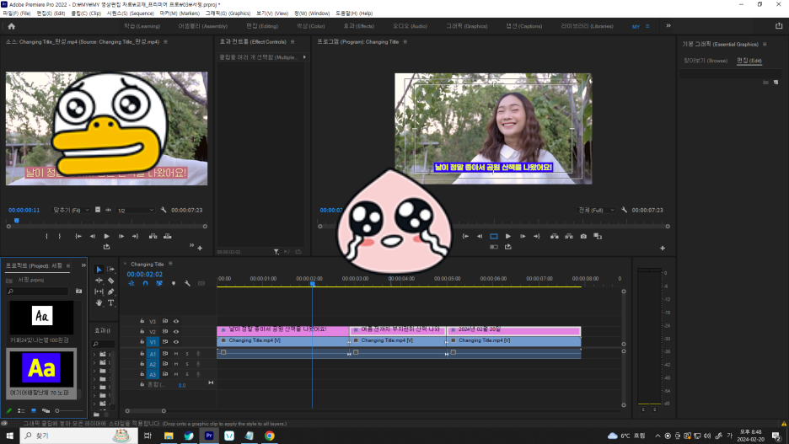The height and width of the screenshot is (444, 789).
Task: Select the Hand tool
Action: coord(99,302)
